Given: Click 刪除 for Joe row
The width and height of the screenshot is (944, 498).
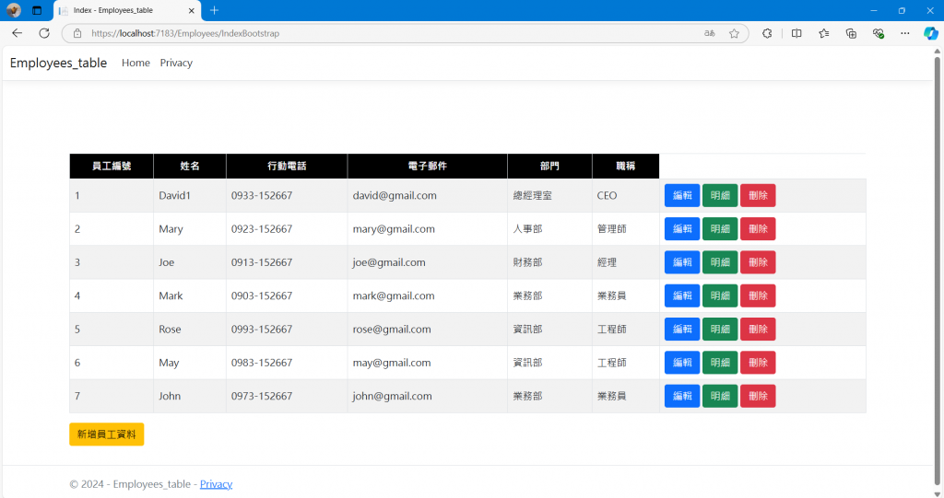Looking at the screenshot, I should pos(758,262).
